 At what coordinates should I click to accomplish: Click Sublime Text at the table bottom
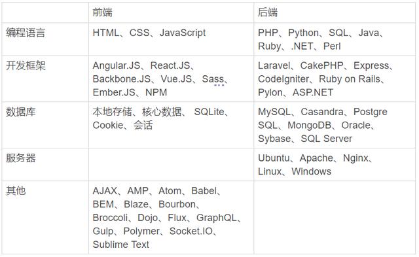click(120, 245)
